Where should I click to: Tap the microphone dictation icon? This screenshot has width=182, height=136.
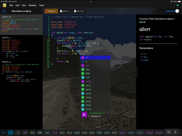[x=175, y=132]
